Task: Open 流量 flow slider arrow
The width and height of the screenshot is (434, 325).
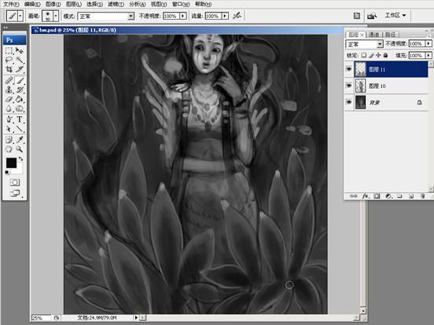Action: (225, 16)
